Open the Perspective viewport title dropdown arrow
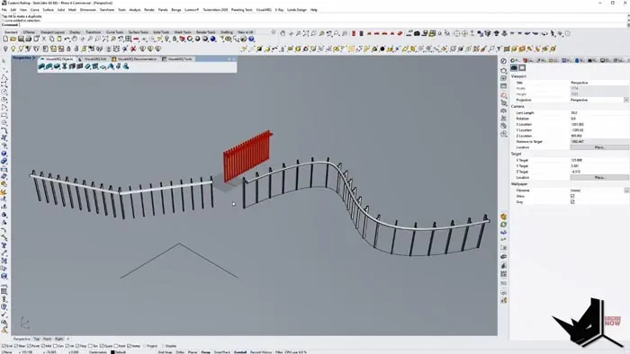 coord(34,58)
